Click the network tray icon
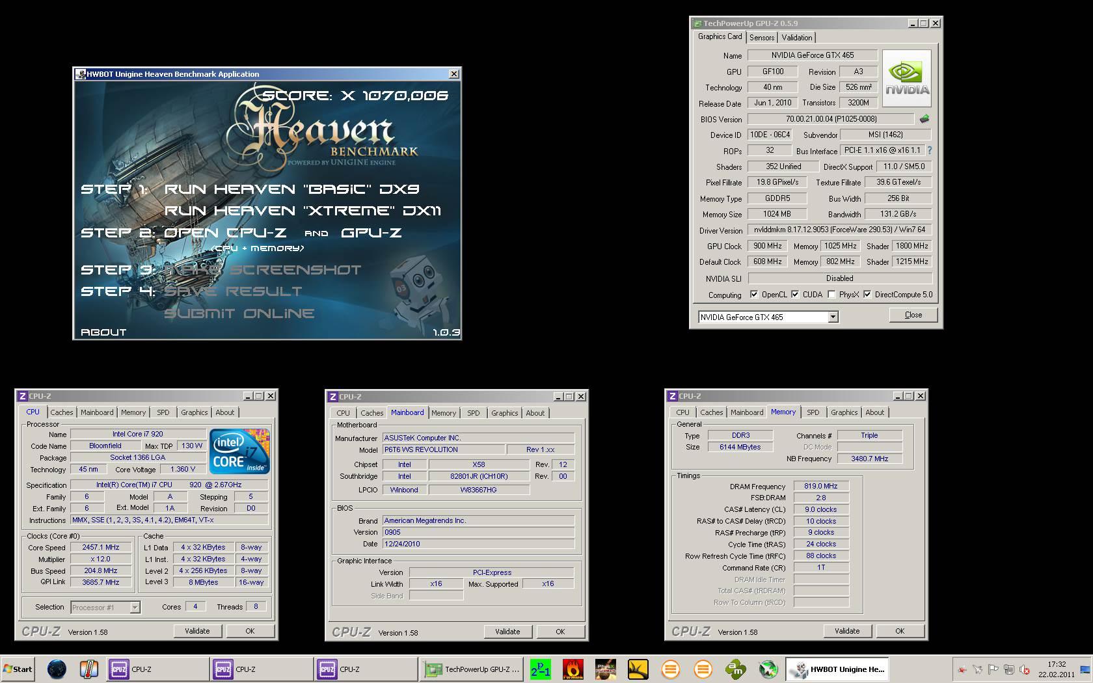Screen dimensions: 1093x683 (1008, 669)
